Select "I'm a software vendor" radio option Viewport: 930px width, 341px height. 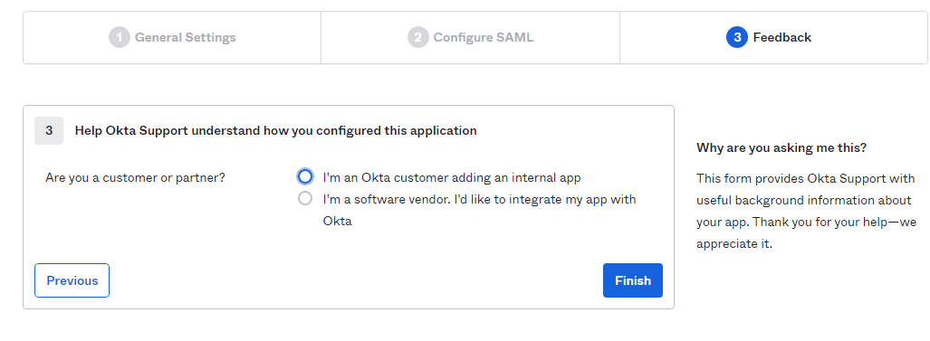click(x=305, y=198)
